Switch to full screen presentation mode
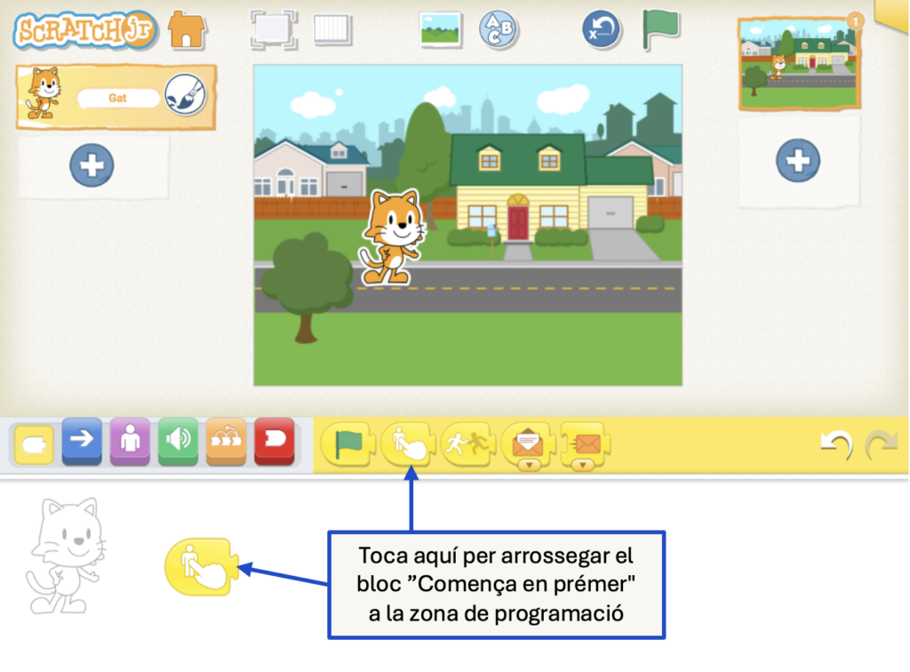Image resolution: width=910 pixels, height=672 pixels. coord(273,29)
